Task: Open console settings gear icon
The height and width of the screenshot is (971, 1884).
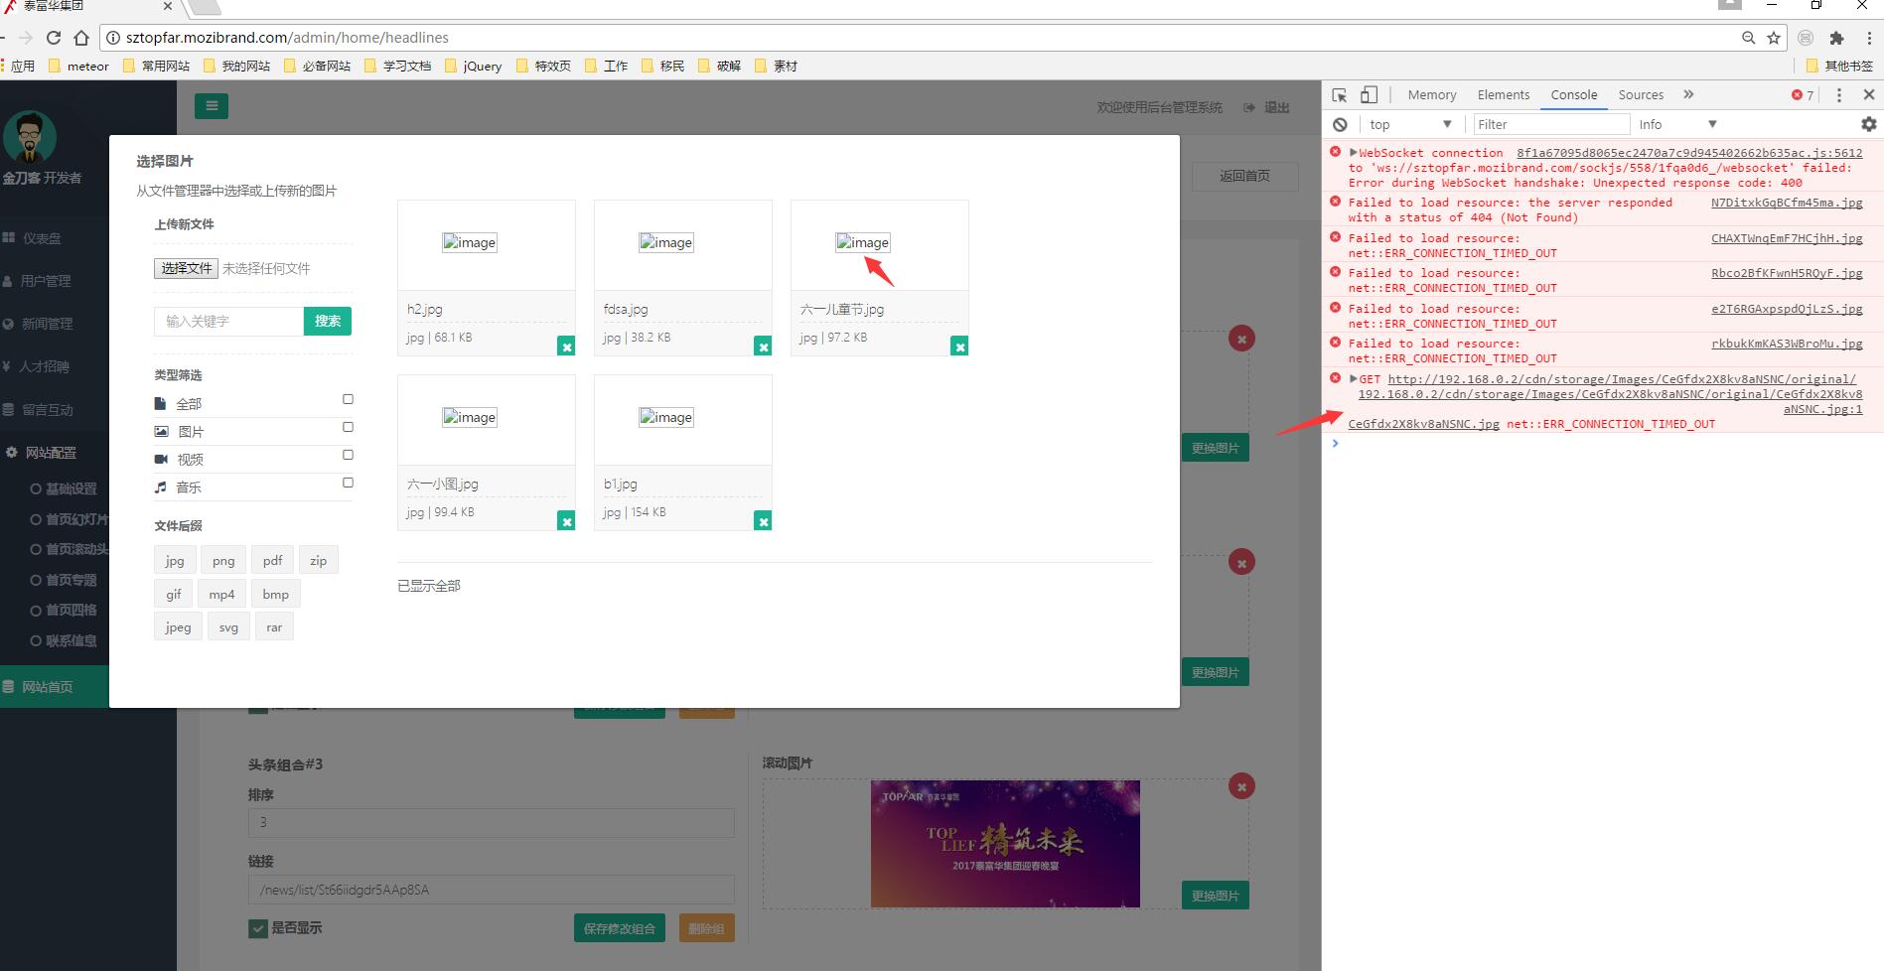Action: coord(1868,124)
